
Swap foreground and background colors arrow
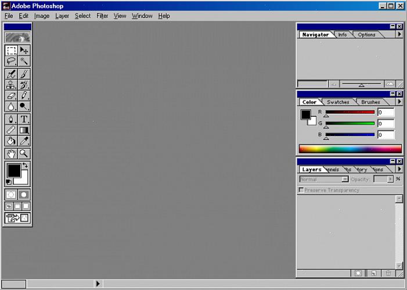[x=26, y=166]
